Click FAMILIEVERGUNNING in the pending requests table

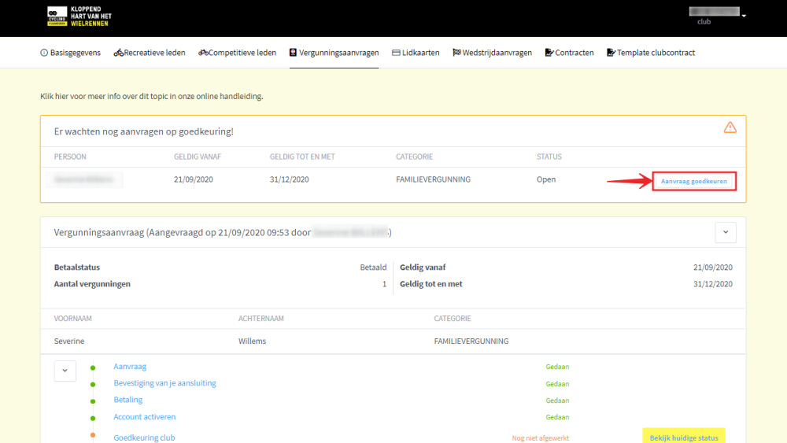pyautogui.click(x=433, y=179)
